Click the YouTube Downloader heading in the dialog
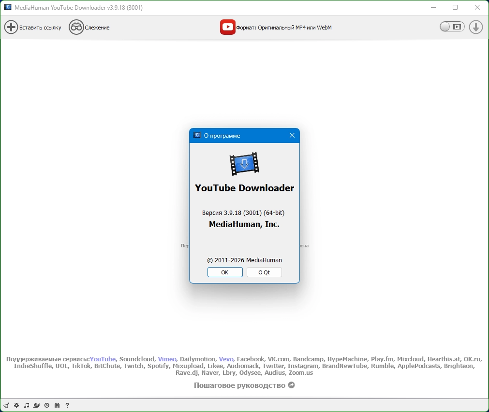 tap(245, 188)
